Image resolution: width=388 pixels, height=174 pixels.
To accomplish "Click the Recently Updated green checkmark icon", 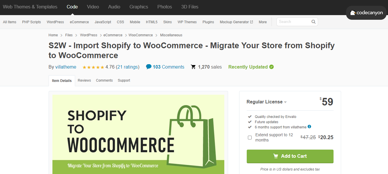I will tap(271, 67).
